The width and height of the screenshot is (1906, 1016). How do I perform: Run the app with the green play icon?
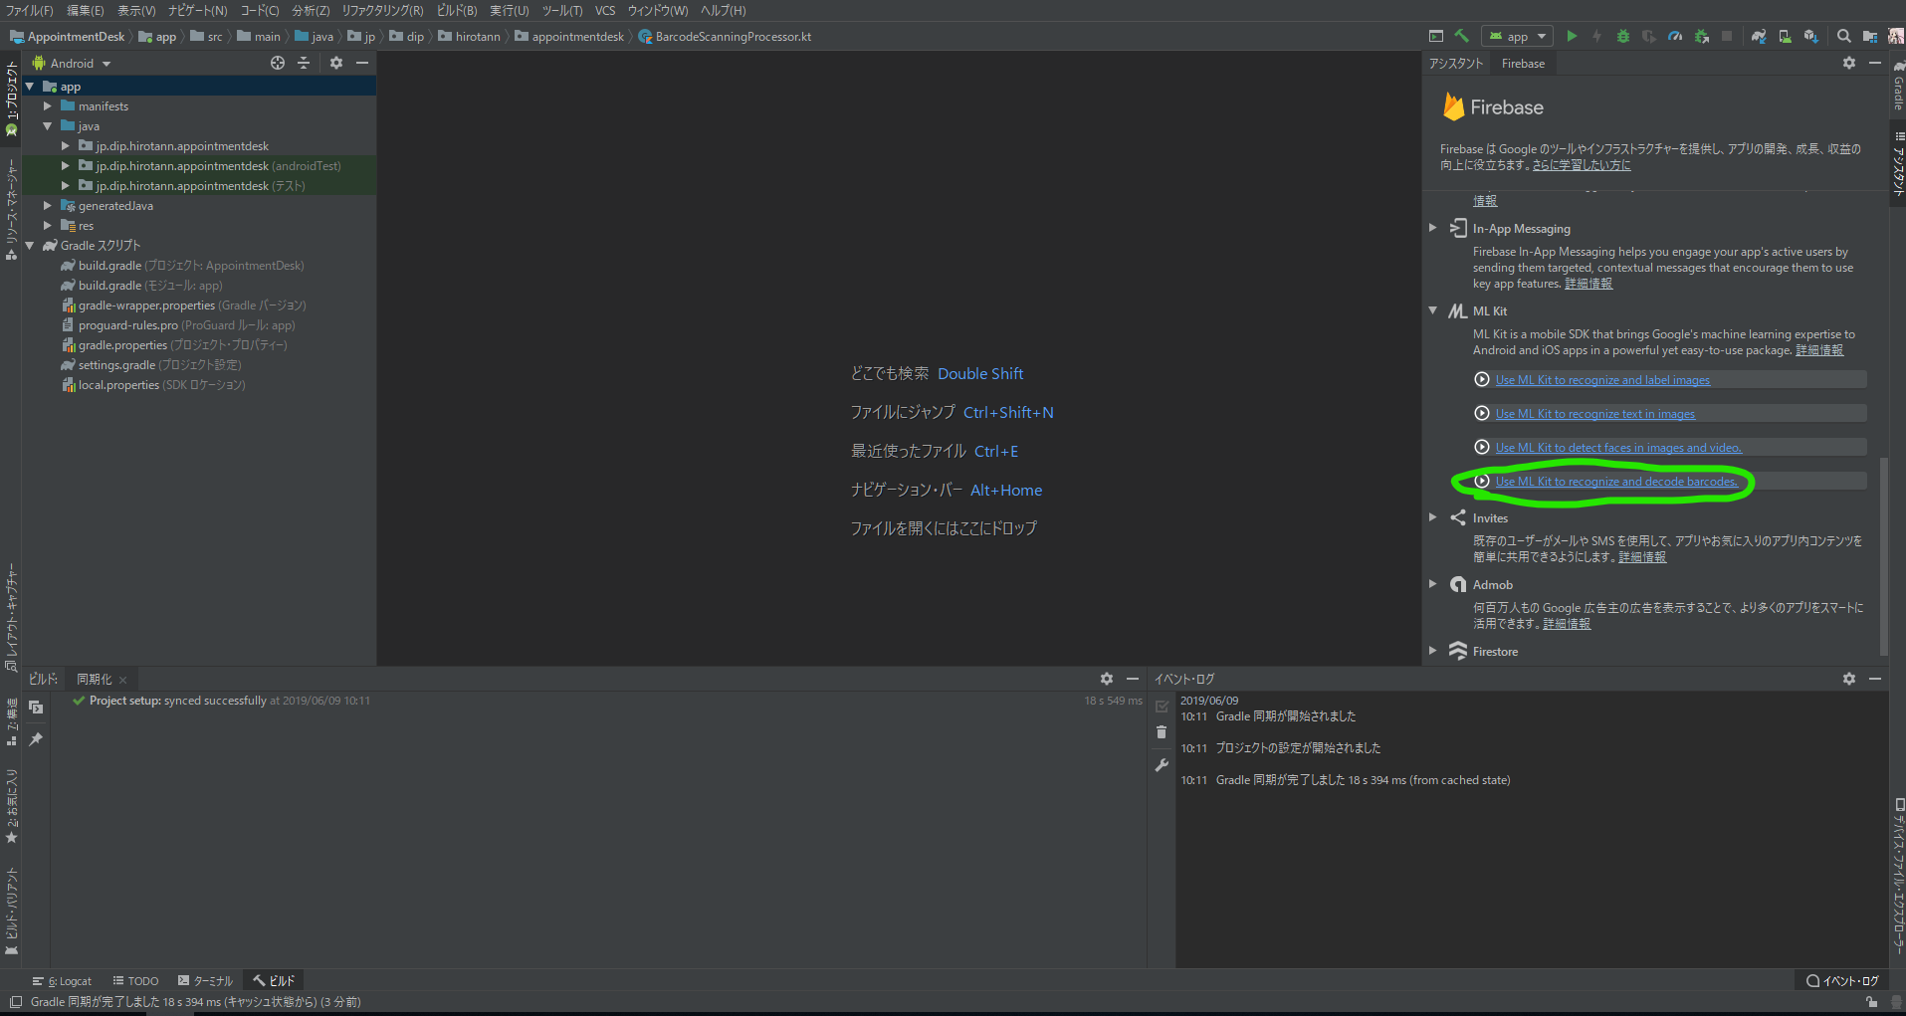point(1572,36)
